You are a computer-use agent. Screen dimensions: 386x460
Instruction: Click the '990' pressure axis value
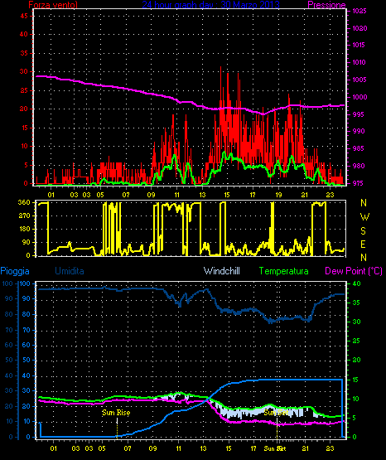(359, 131)
